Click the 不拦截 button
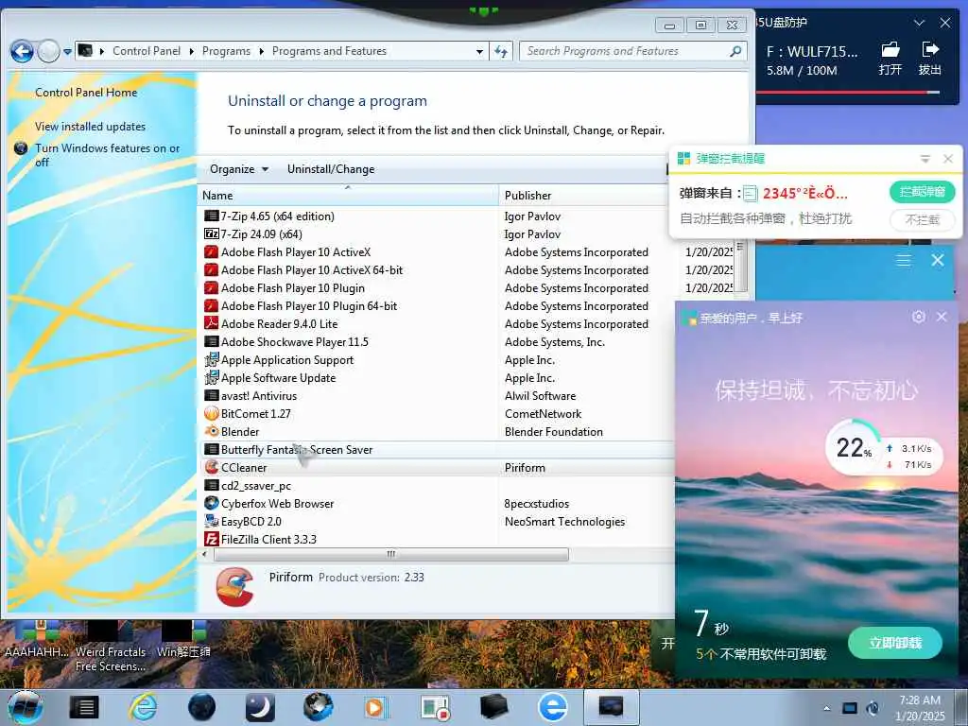968x726 pixels. (923, 219)
